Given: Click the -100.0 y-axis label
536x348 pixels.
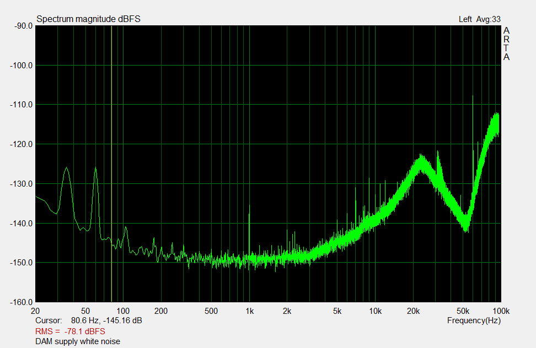Looking at the screenshot, I should 21,66.
